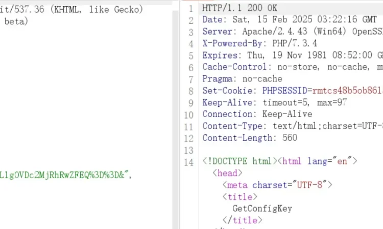Click the 'HTTP/1.1 200 OK' status line

pos(240,8)
